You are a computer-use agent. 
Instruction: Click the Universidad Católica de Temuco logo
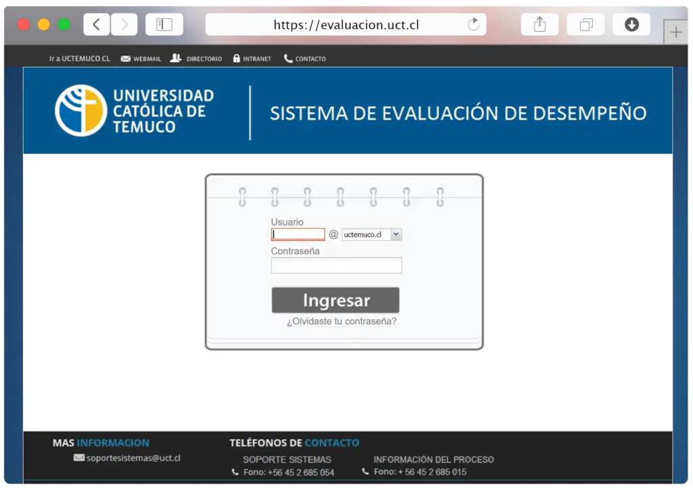click(135, 111)
